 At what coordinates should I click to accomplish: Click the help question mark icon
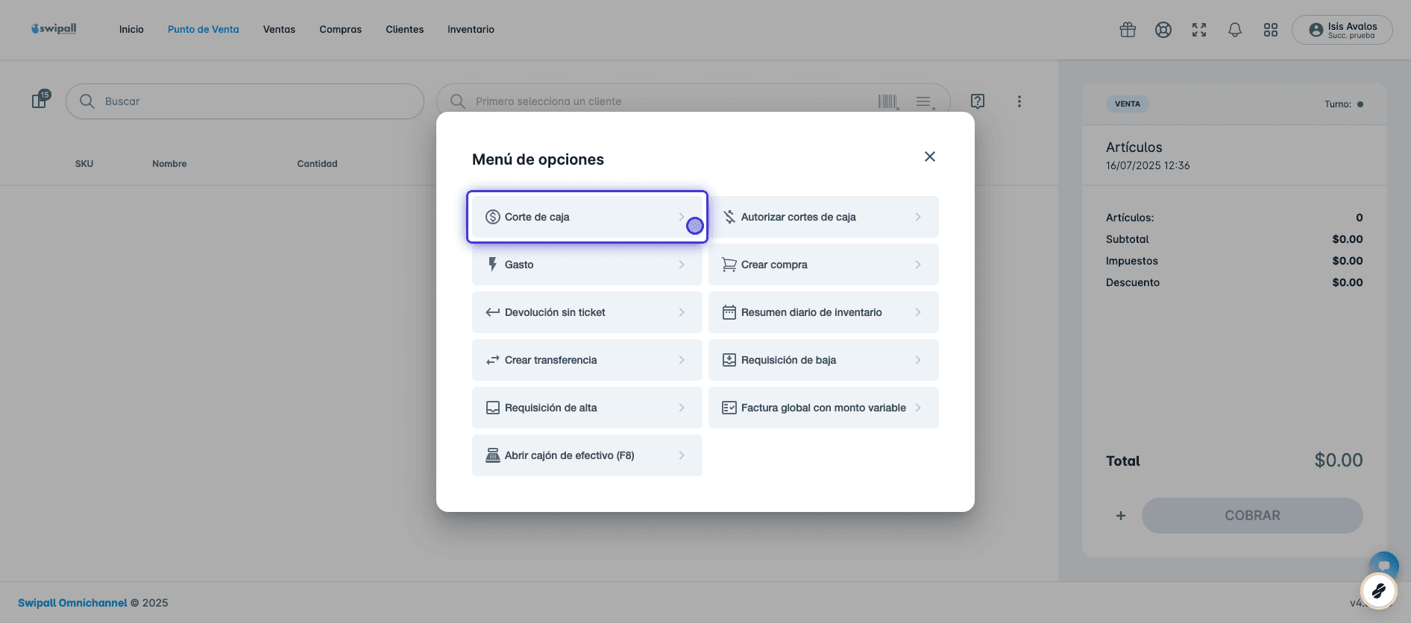(x=978, y=101)
